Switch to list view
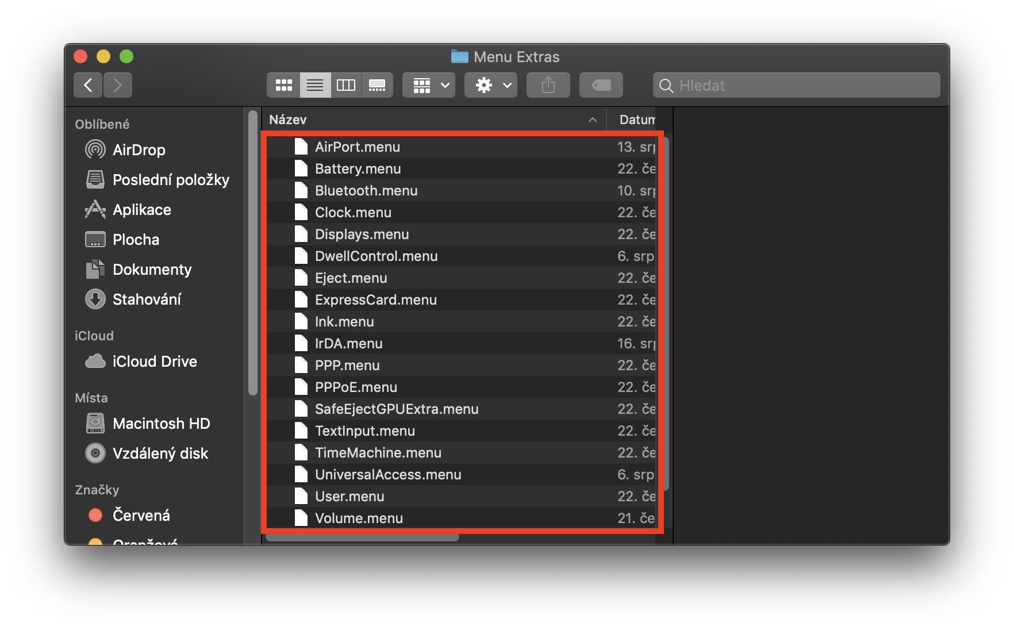 tap(314, 85)
